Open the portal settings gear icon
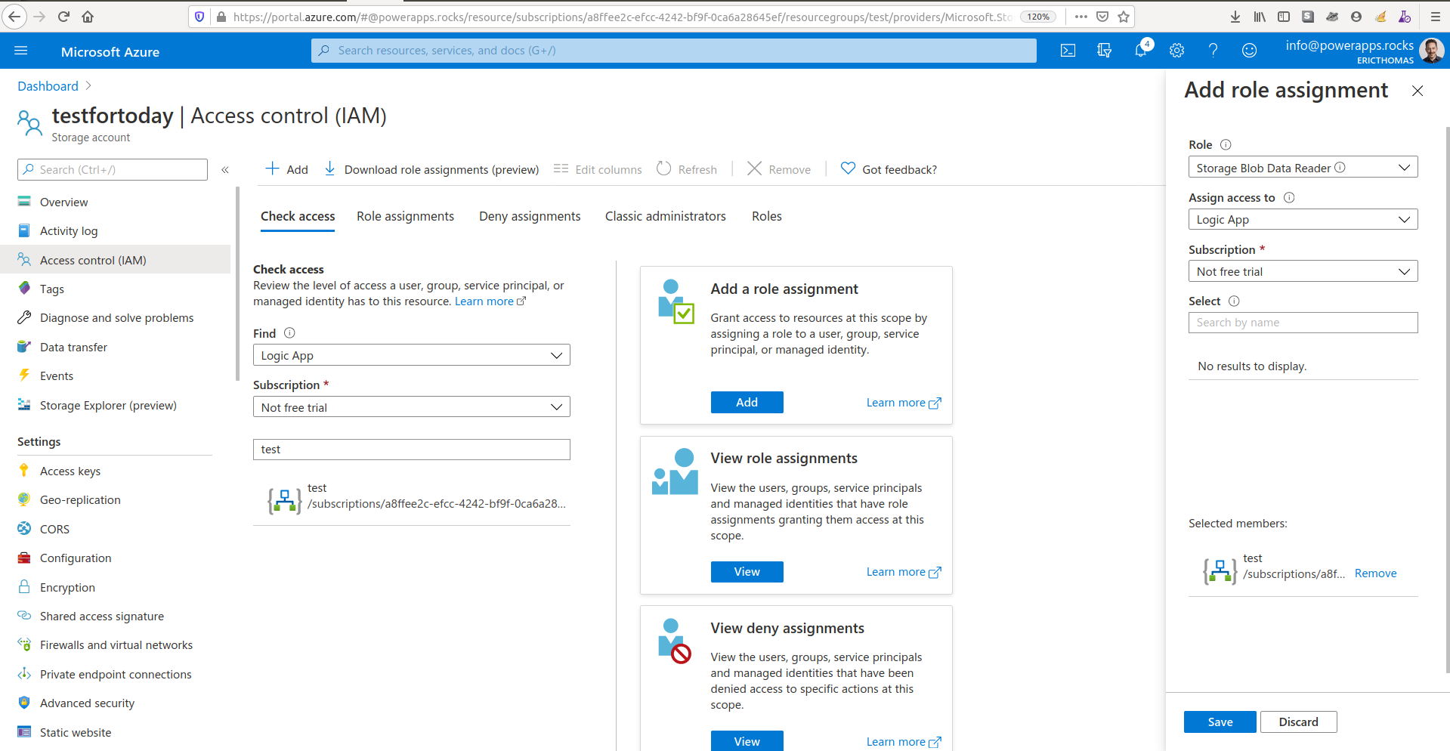Image resolution: width=1450 pixels, height=751 pixels. [x=1176, y=50]
